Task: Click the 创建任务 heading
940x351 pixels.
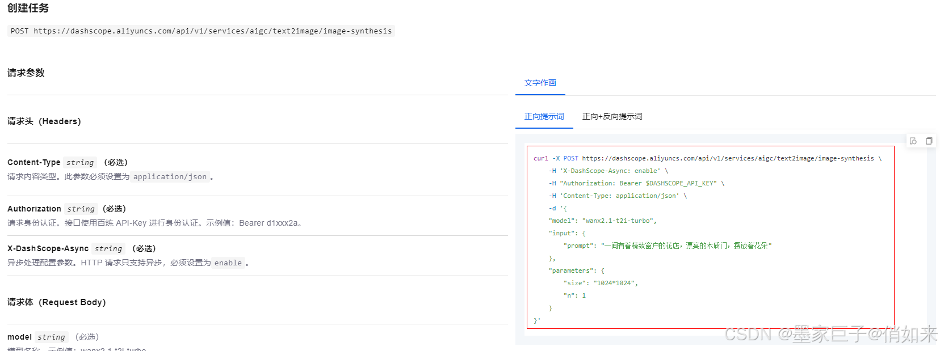Action: pyautogui.click(x=28, y=8)
